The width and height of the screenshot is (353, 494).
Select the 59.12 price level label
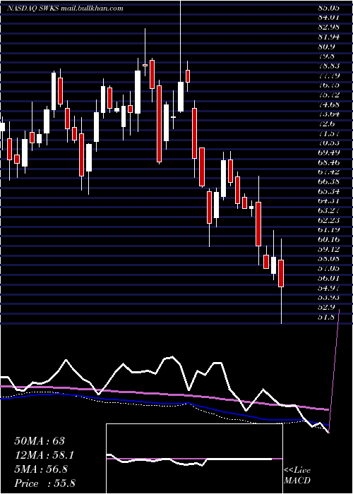(x=329, y=251)
